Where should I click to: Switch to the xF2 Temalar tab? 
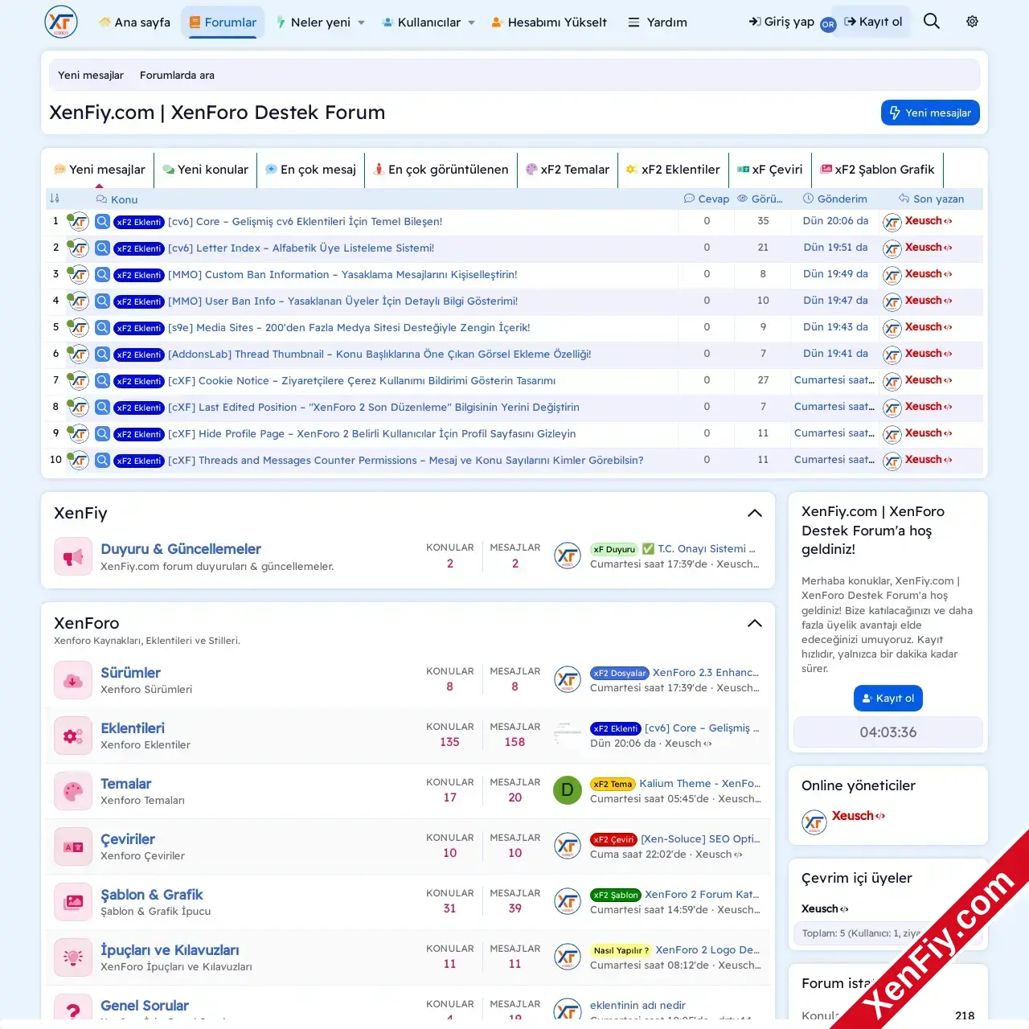[568, 170]
